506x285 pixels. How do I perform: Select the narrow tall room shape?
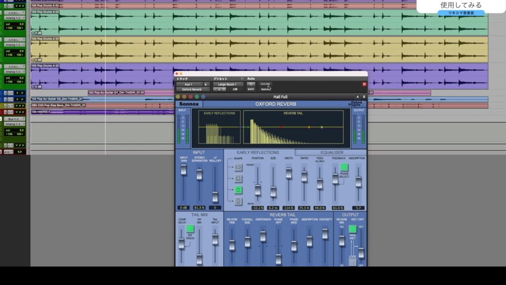tap(238, 201)
